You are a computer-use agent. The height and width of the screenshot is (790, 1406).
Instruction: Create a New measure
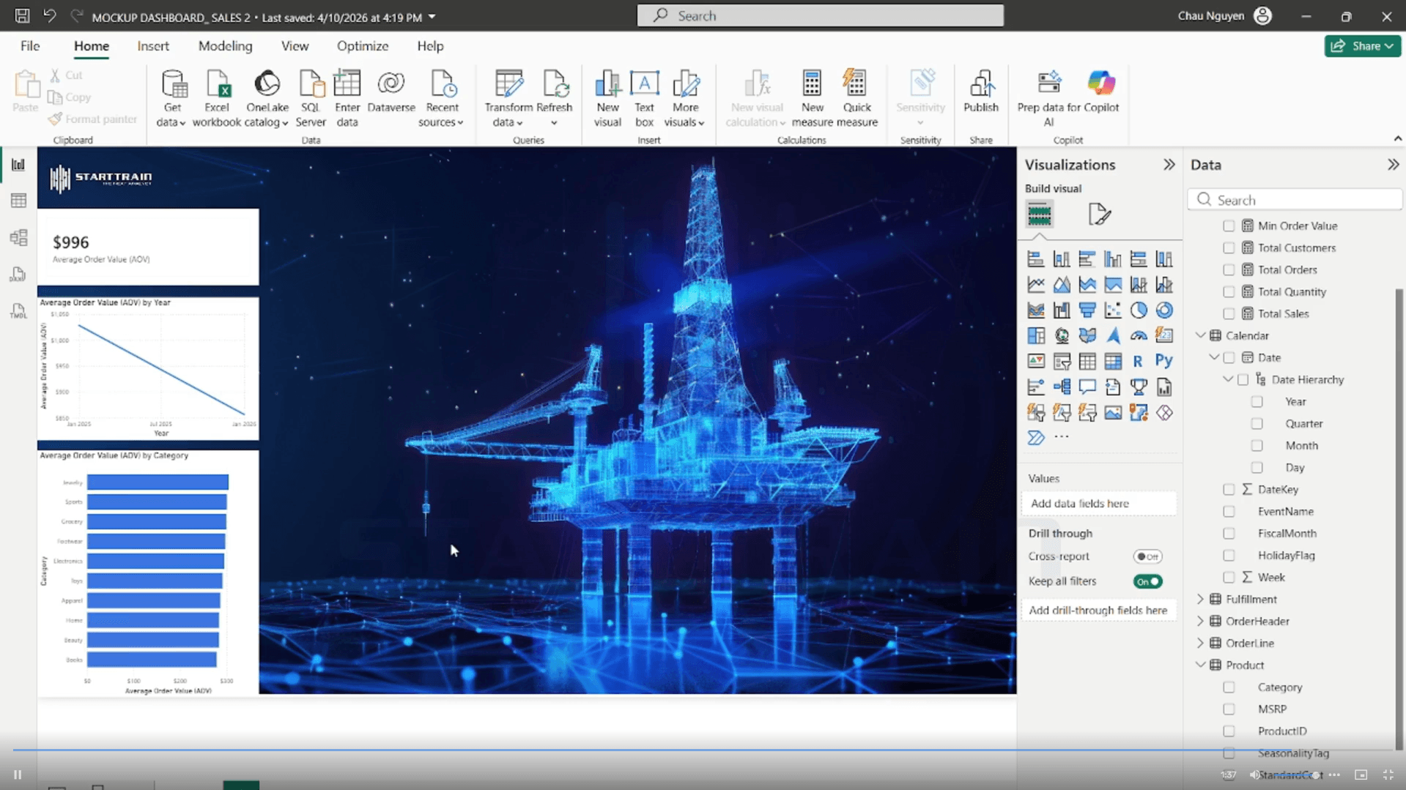(x=812, y=99)
